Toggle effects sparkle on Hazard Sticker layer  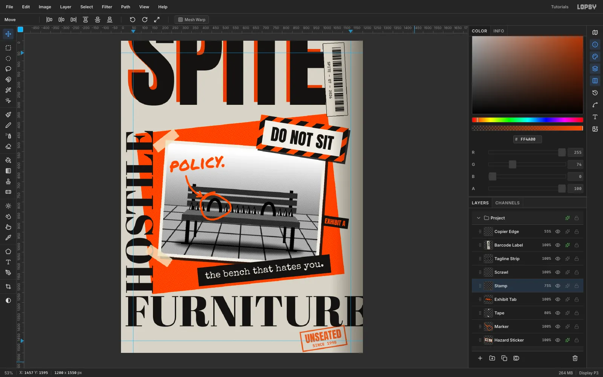[567, 340]
